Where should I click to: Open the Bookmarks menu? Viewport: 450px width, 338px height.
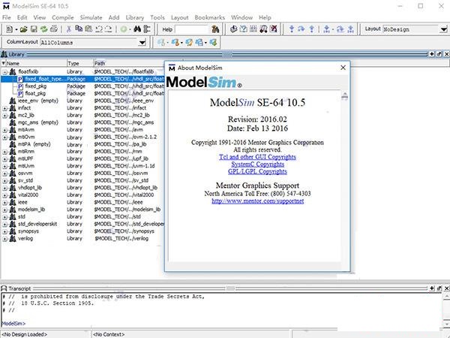pyautogui.click(x=209, y=17)
